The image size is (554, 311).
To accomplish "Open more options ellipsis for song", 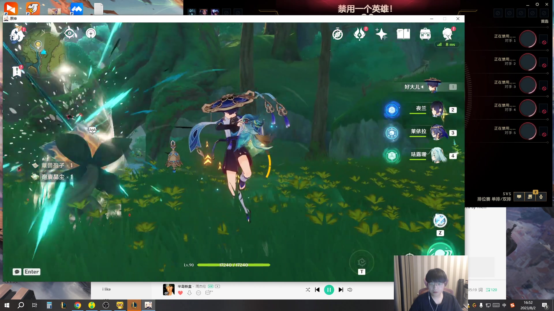I will [199, 293].
